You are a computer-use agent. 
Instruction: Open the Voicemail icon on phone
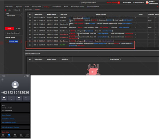coord(27,135)
